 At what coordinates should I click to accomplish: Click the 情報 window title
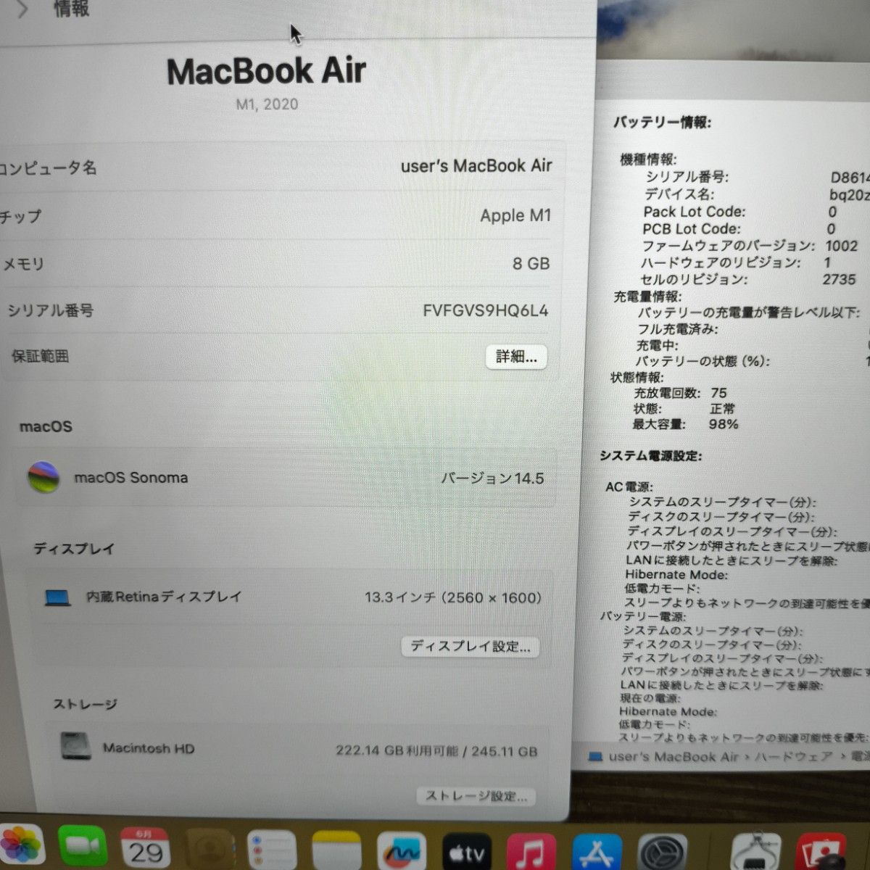click(72, 9)
